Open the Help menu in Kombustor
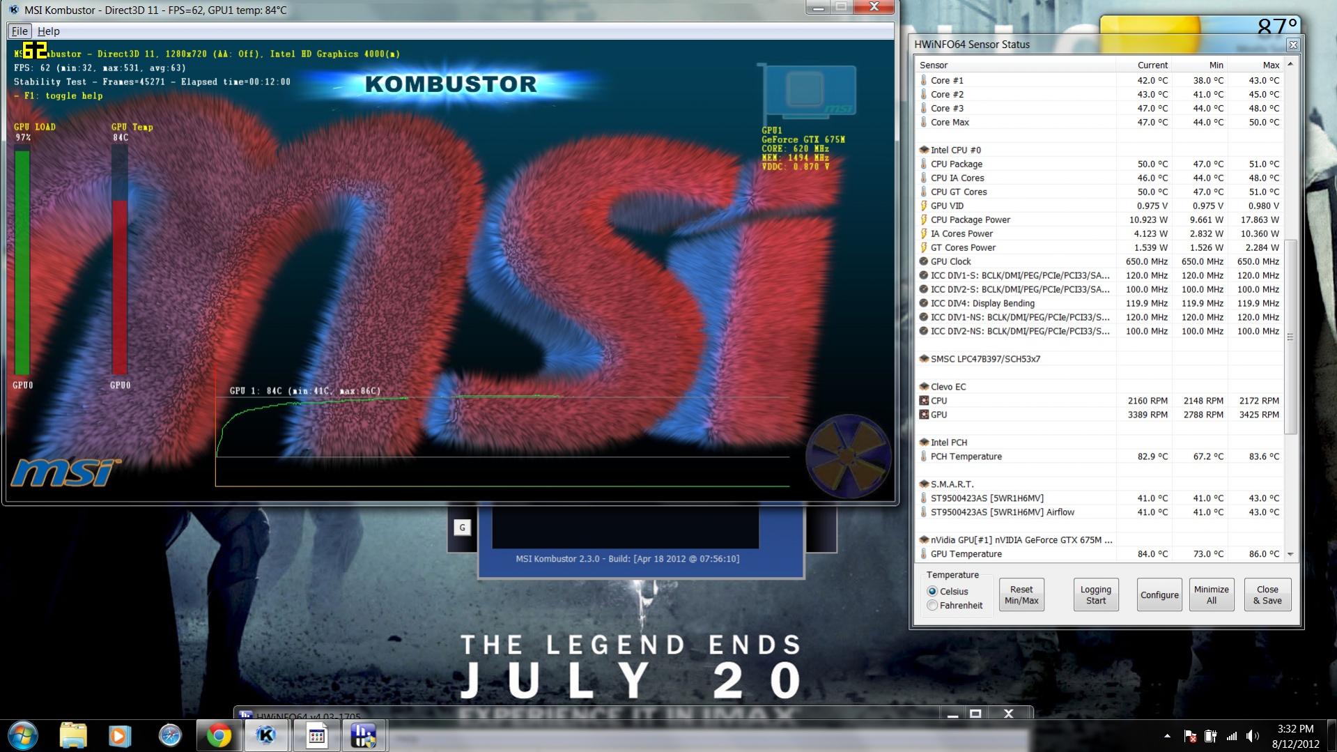 pos(48,31)
